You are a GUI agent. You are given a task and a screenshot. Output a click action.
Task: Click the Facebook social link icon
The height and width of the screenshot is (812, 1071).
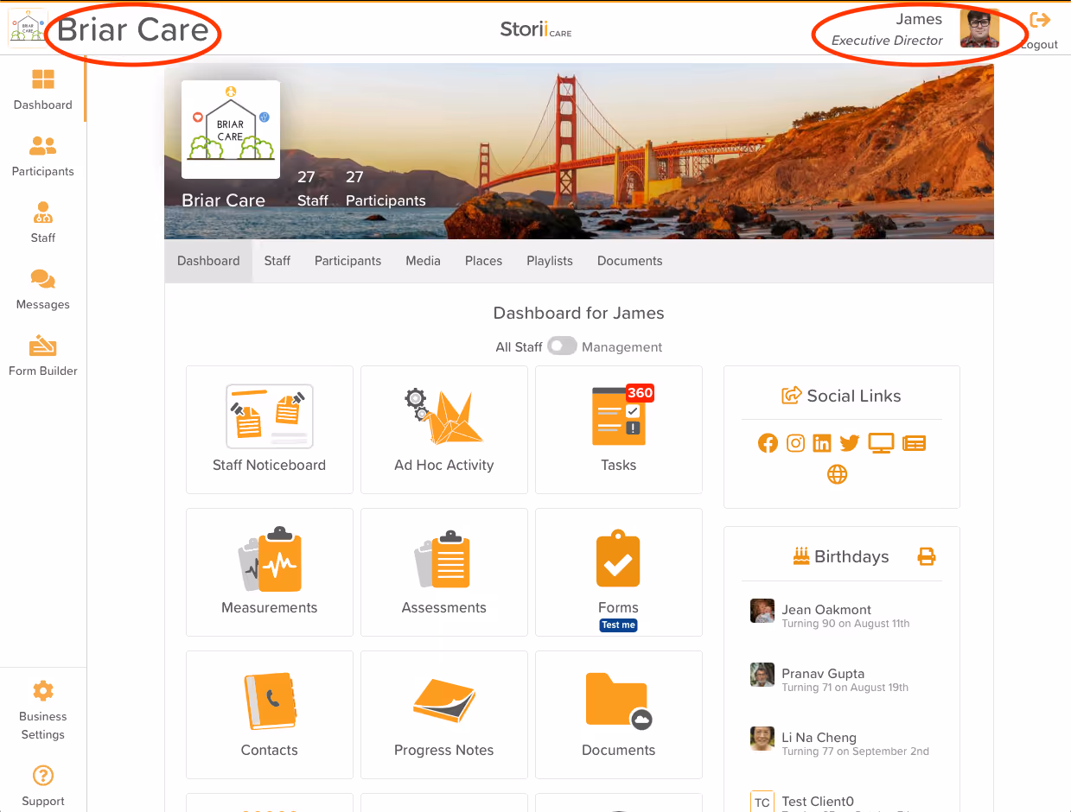pyautogui.click(x=768, y=443)
